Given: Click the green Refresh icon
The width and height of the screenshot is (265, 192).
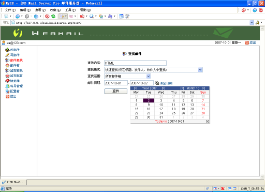Looking at the screenshot, I should [x=53, y=16].
